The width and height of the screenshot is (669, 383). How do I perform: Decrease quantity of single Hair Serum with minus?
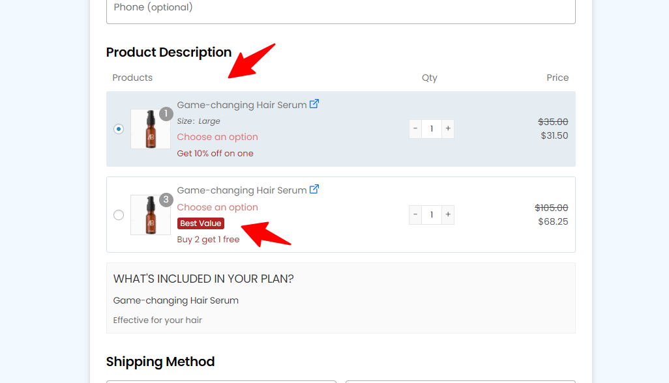(x=415, y=128)
